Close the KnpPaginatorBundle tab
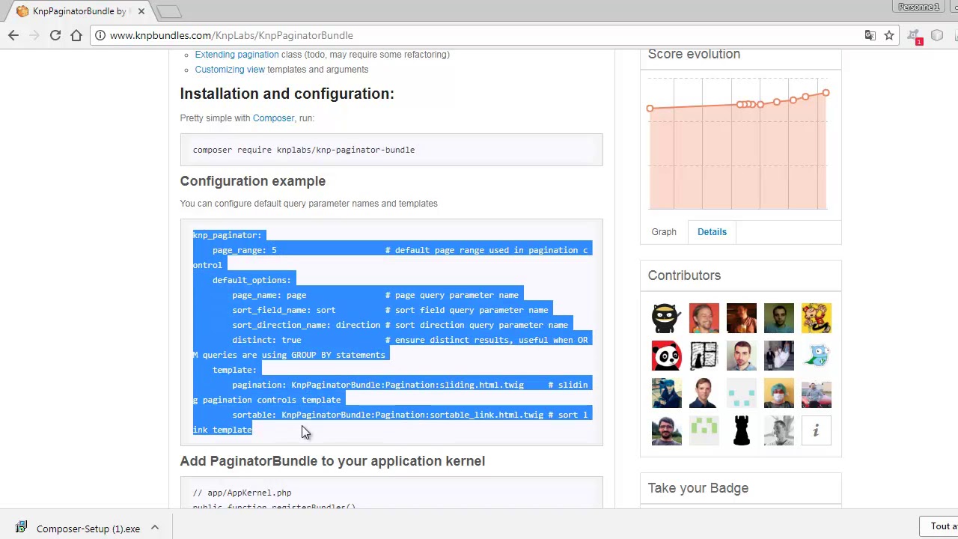This screenshot has height=539, width=958. click(x=141, y=11)
